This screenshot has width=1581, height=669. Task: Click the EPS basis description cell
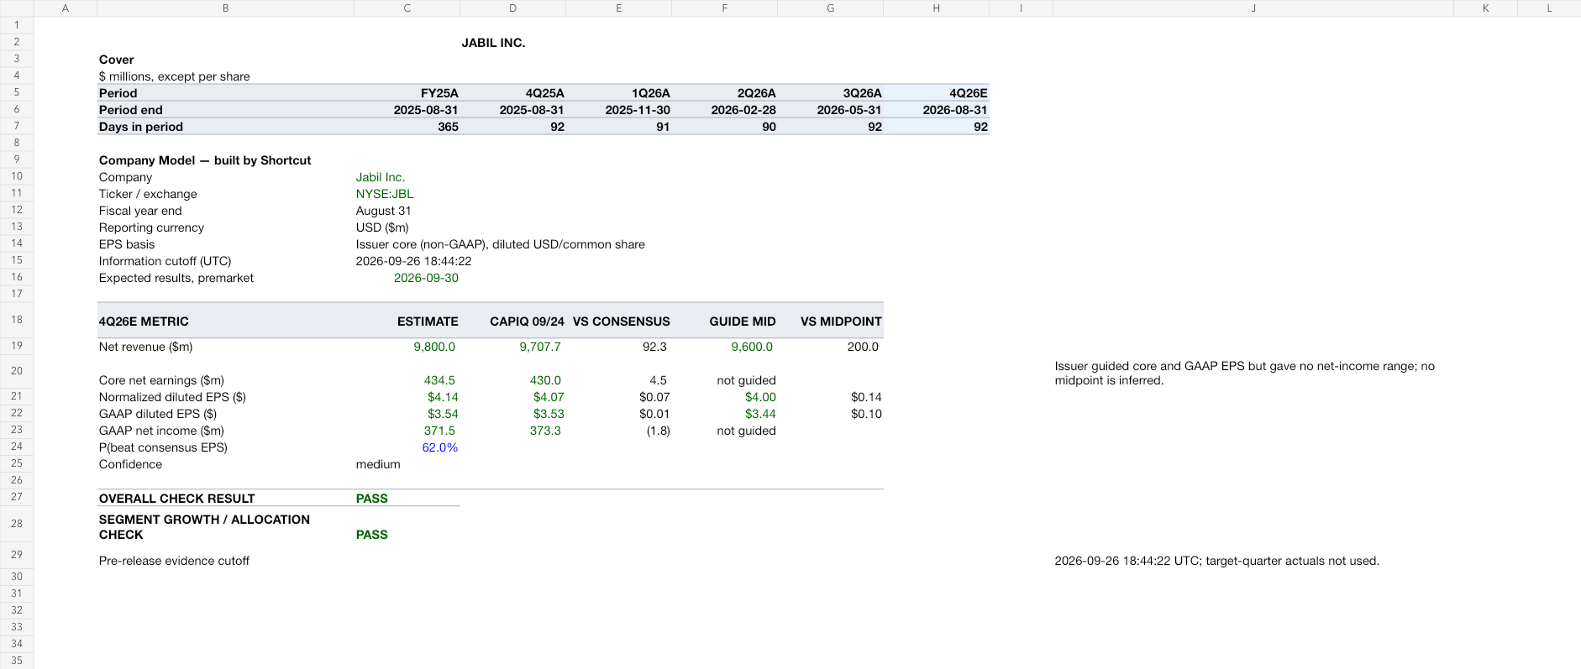(500, 244)
